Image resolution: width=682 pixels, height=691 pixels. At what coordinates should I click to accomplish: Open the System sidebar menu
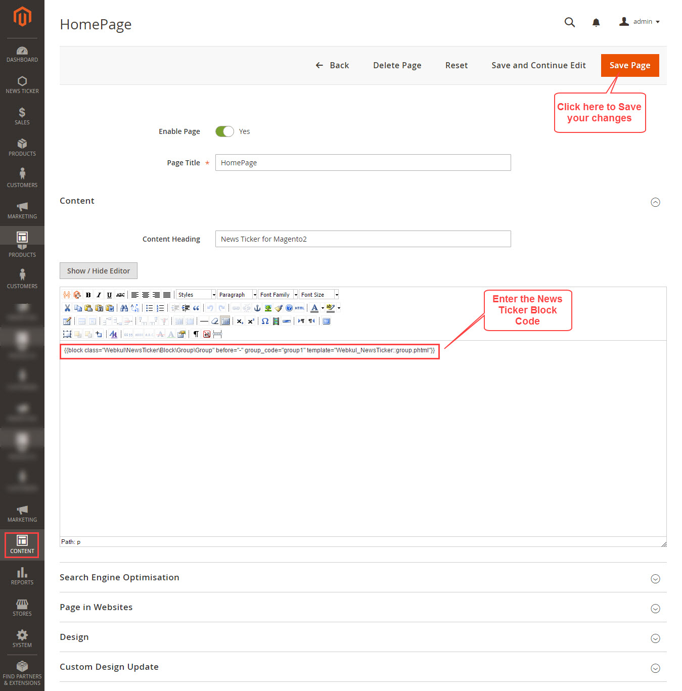coord(22,639)
